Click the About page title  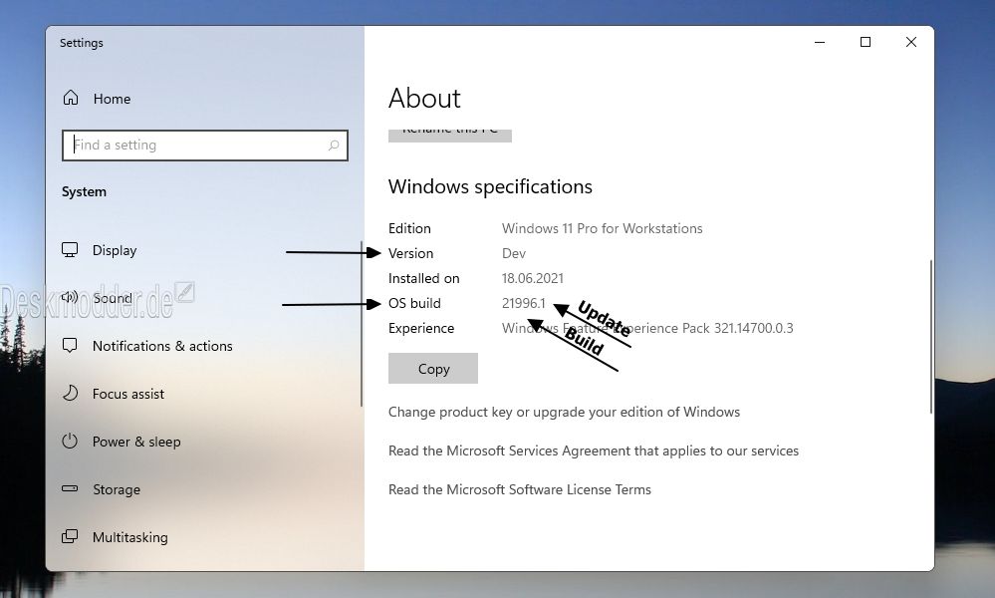pos(424,99)
